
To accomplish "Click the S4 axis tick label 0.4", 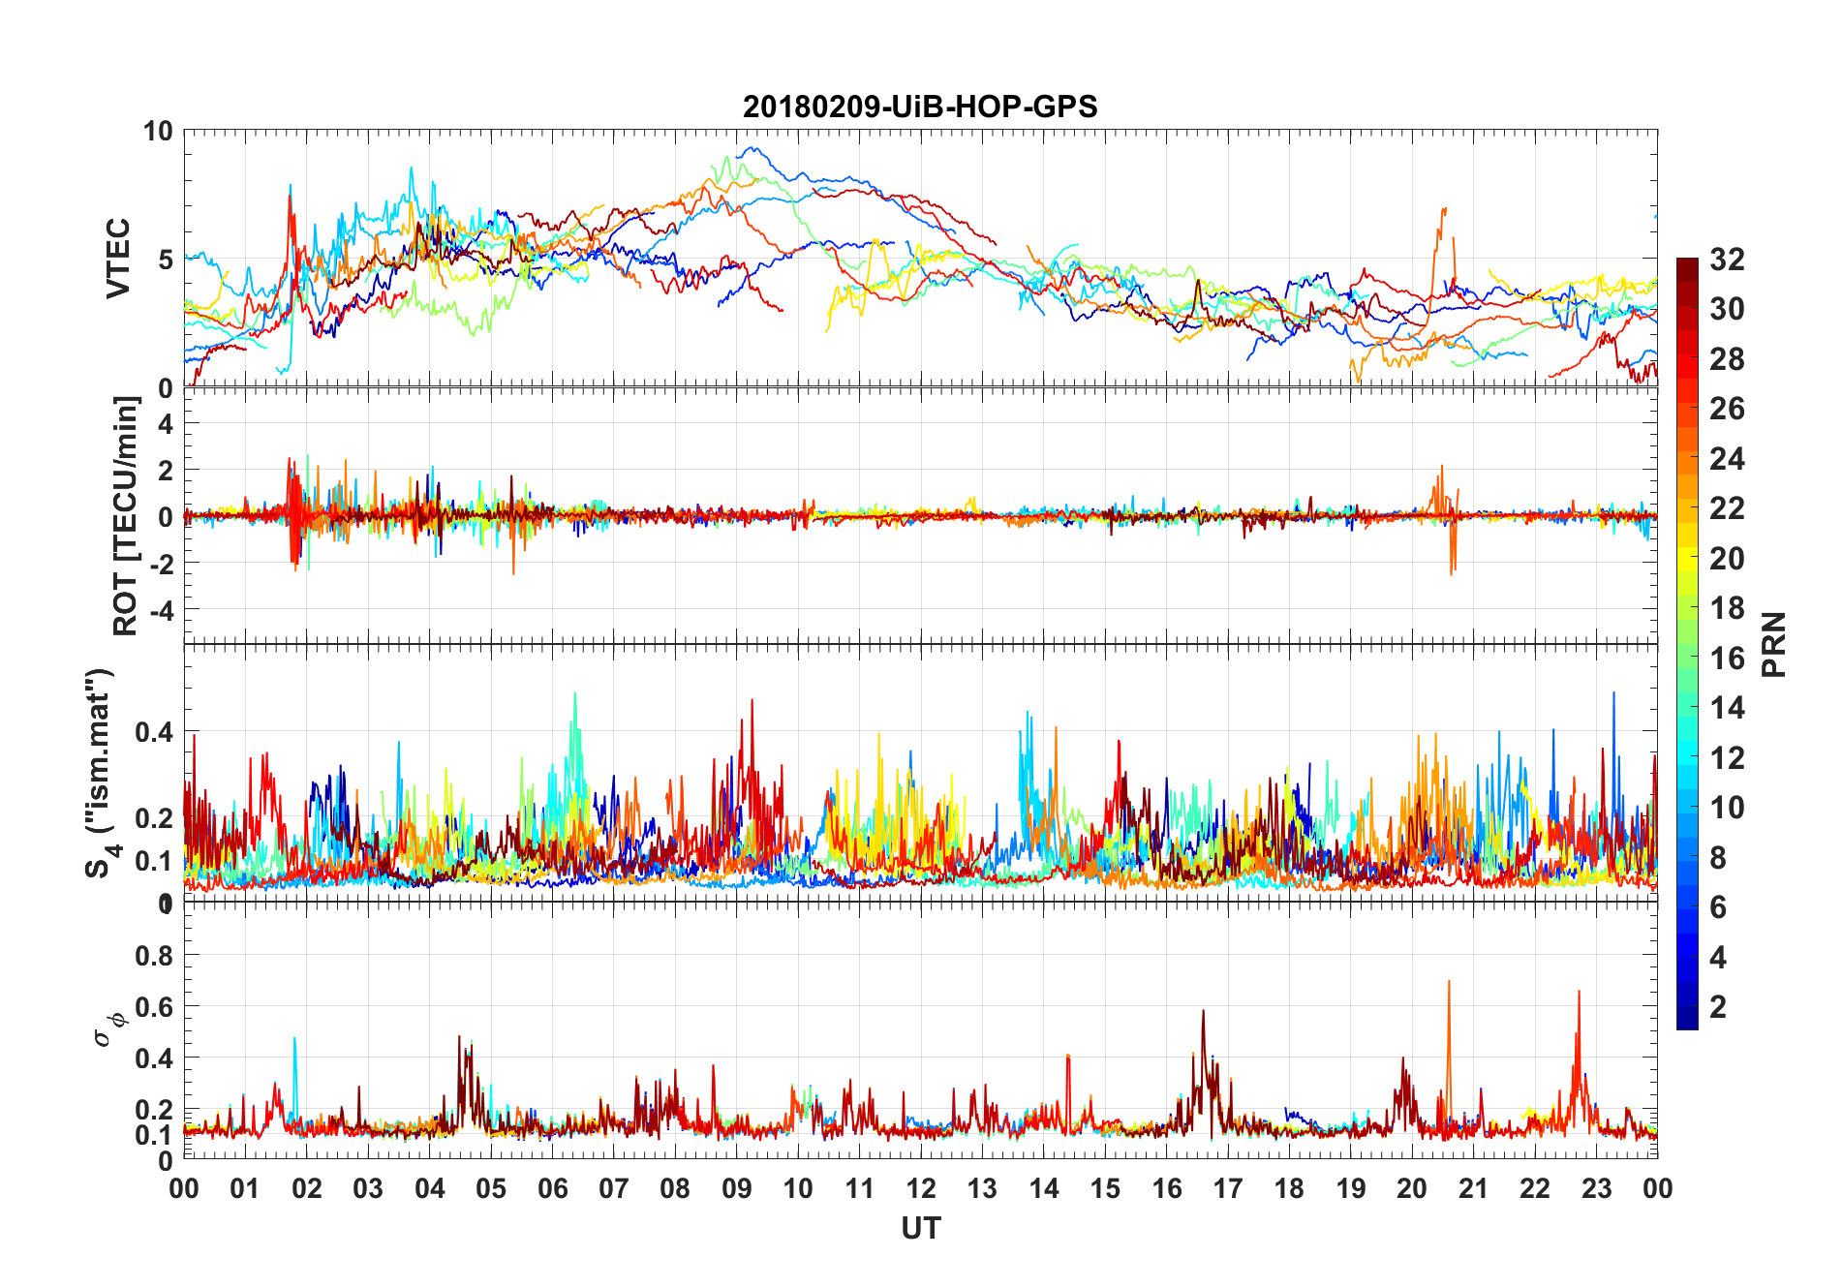I will click(155, 732).
